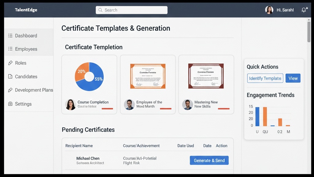This screenshot has width=314, height=177.
Task: Click the Course Completion donut chart
Action: [89, 76]
